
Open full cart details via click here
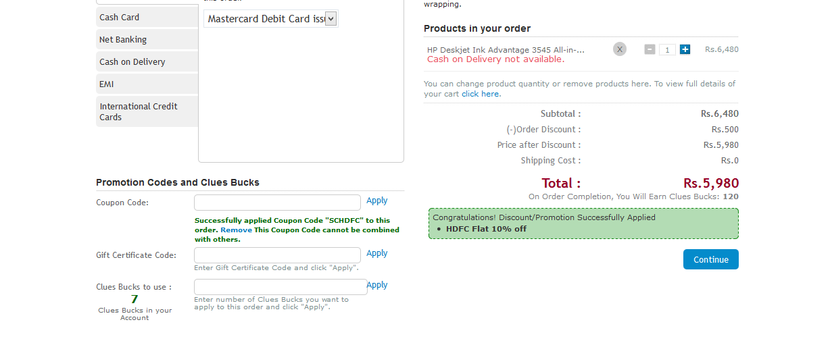pyautogui.click(x=481, y=94)
